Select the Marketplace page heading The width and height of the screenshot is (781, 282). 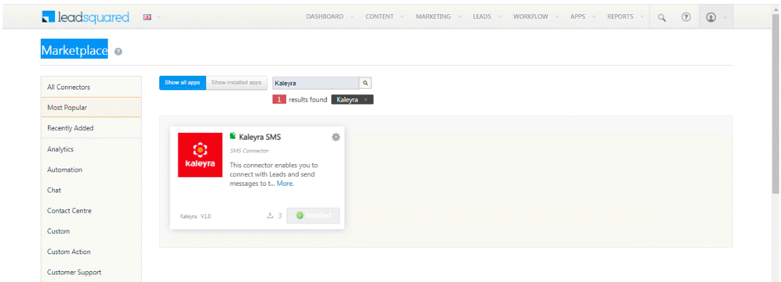74,50
